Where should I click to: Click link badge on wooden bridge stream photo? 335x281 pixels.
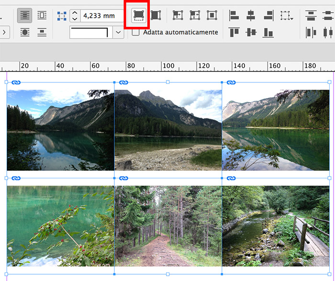click(231, 178)
